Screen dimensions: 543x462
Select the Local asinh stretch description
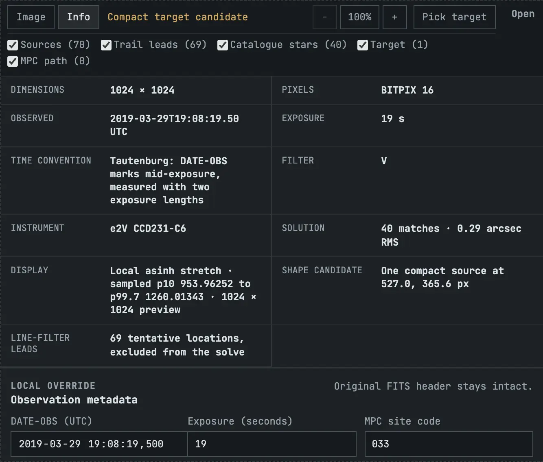183,290
